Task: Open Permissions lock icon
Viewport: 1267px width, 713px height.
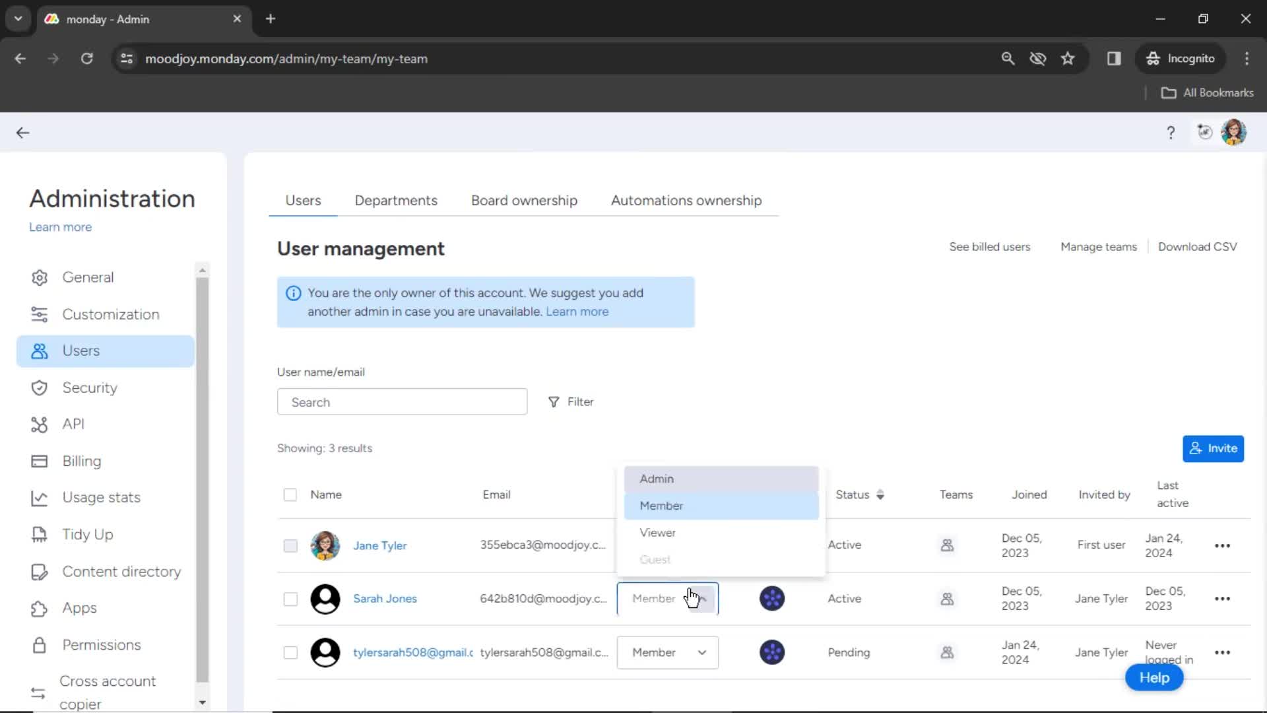Action: [40, 645]
